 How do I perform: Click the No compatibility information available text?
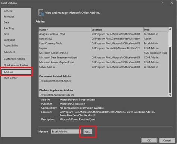point(81,108)
